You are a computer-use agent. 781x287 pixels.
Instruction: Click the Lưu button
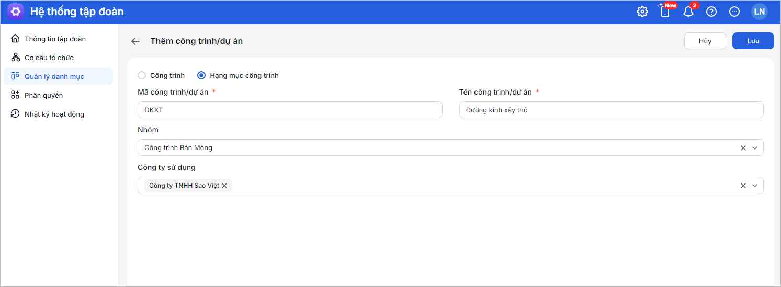[753, 41]
